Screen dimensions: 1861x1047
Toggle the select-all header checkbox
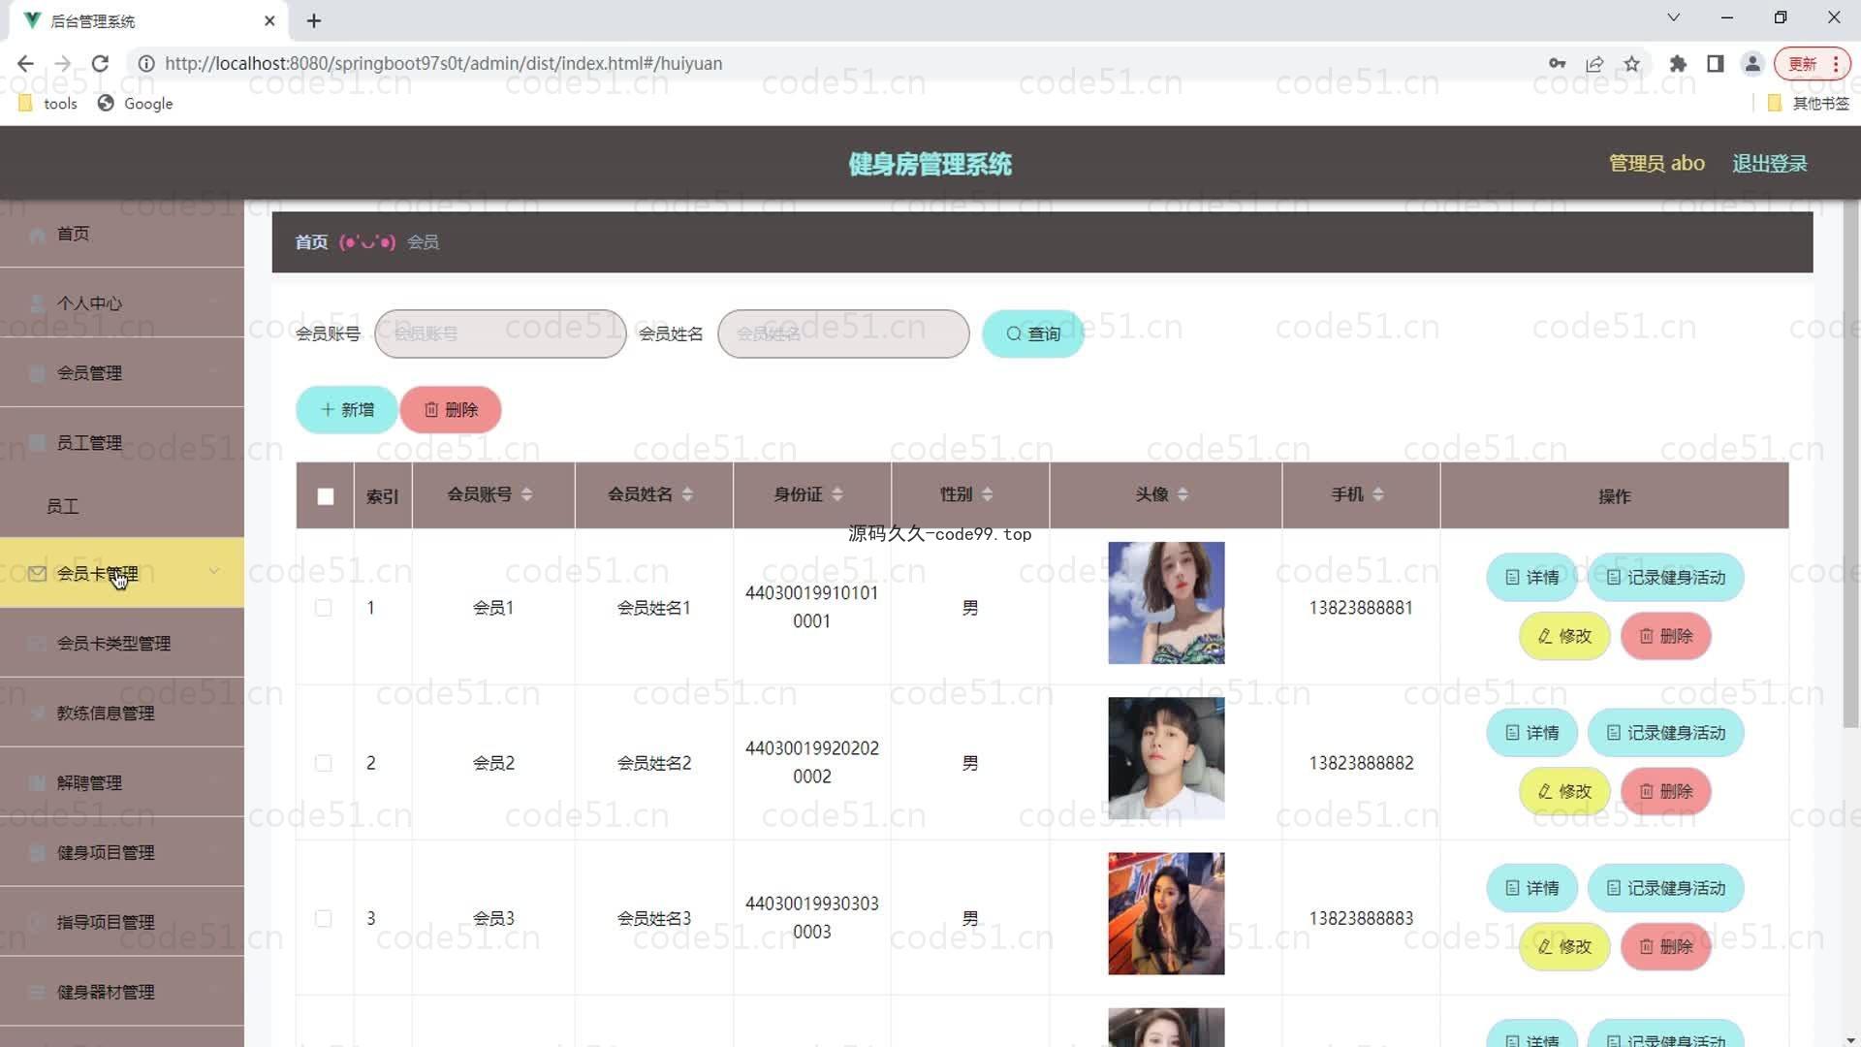point(326,496)
